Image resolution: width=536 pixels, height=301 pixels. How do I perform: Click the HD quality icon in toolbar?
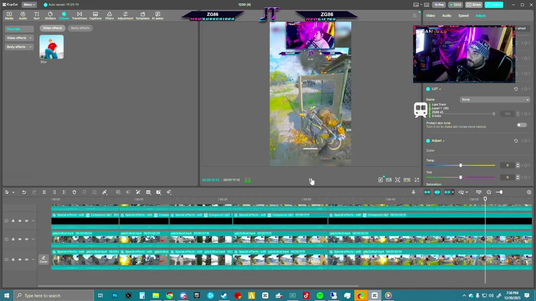pos(148,192)
